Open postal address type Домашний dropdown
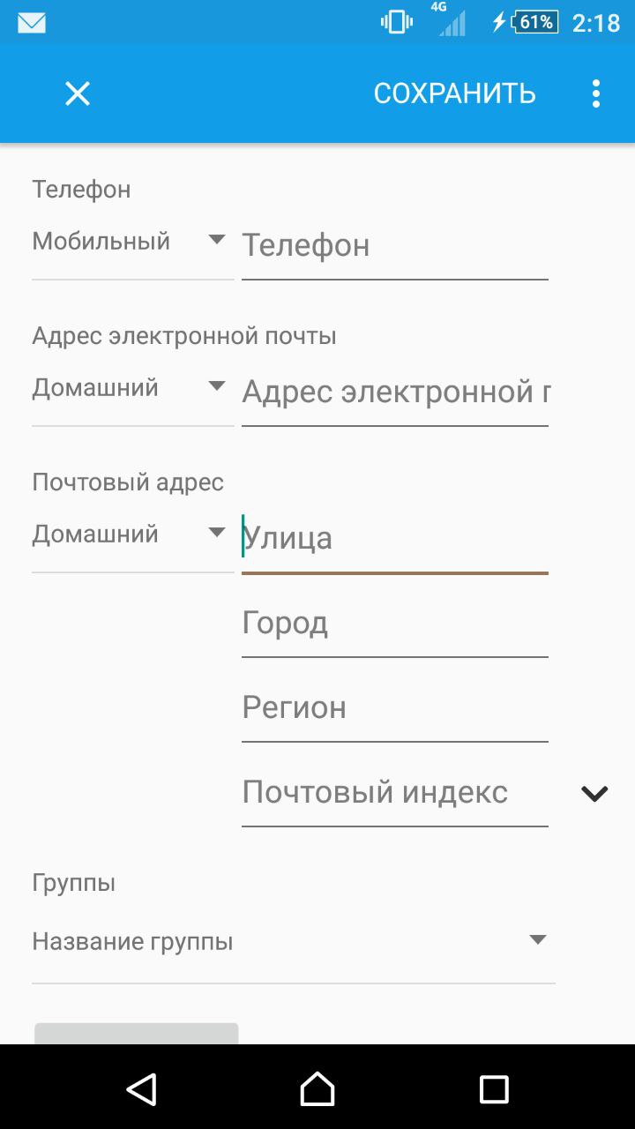 [x=132, y=535]
